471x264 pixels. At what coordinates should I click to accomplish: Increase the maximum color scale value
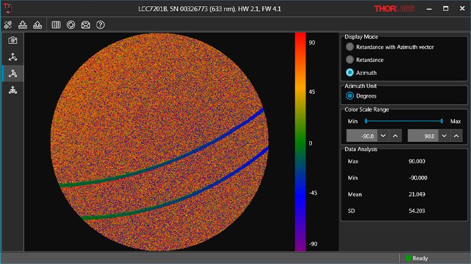tap(457, 136)
